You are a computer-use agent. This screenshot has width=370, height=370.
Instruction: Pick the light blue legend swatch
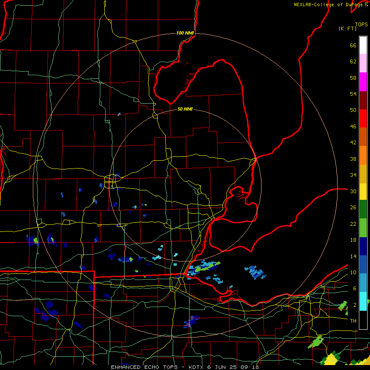point(363,283)
